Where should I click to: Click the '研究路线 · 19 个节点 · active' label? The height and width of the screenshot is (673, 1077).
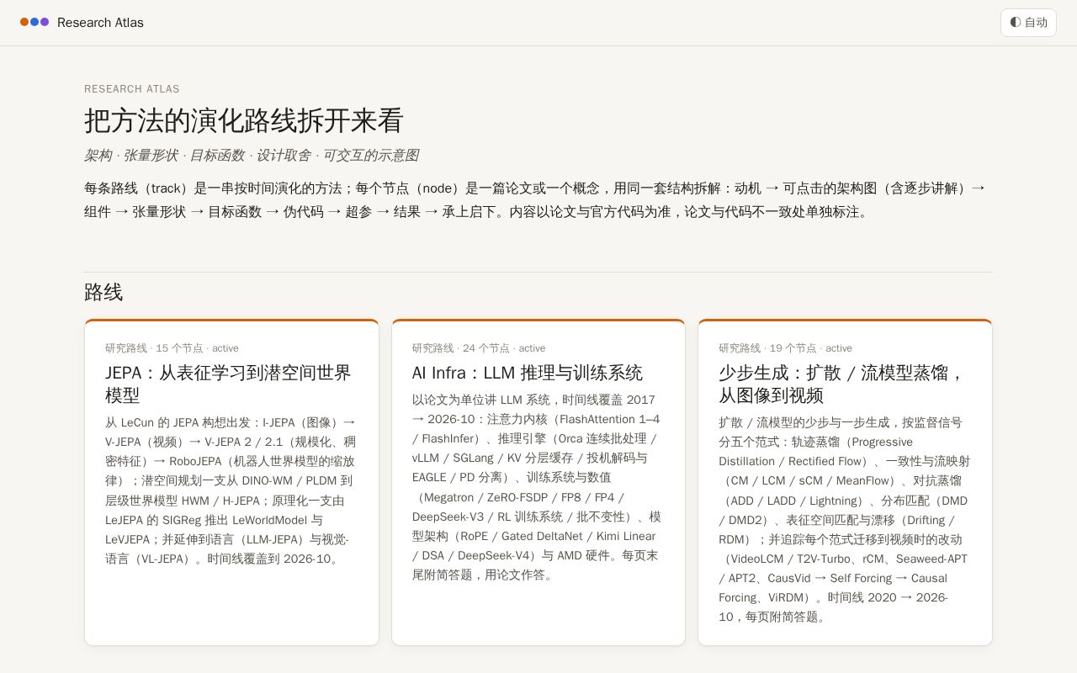[x=785, y=348]
